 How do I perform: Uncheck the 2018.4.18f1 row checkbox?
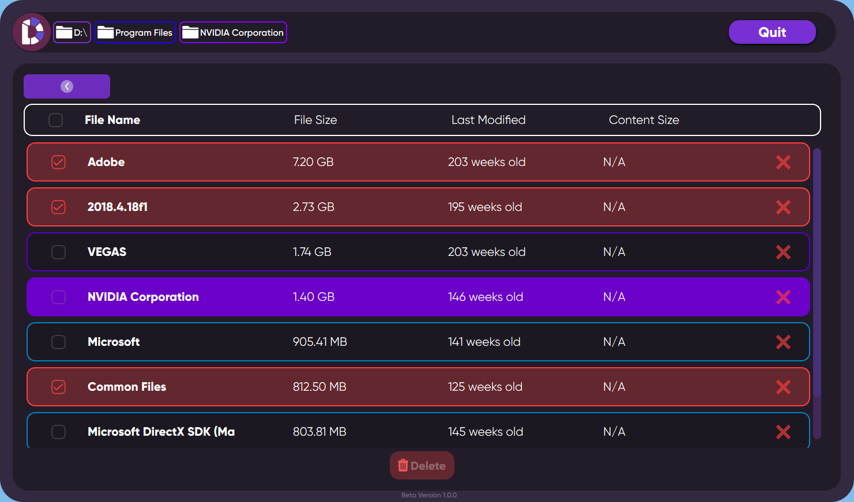click(x=58, y=207)
